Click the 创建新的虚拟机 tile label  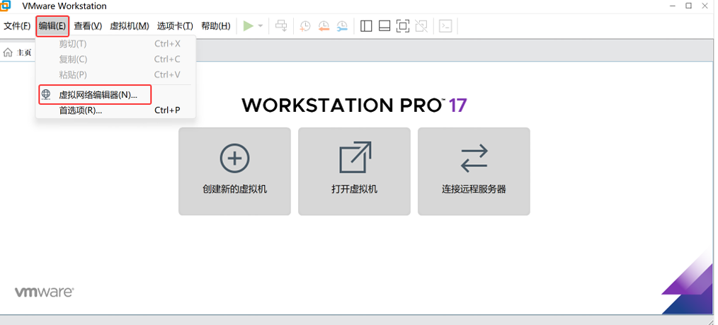tap(234, 189)
